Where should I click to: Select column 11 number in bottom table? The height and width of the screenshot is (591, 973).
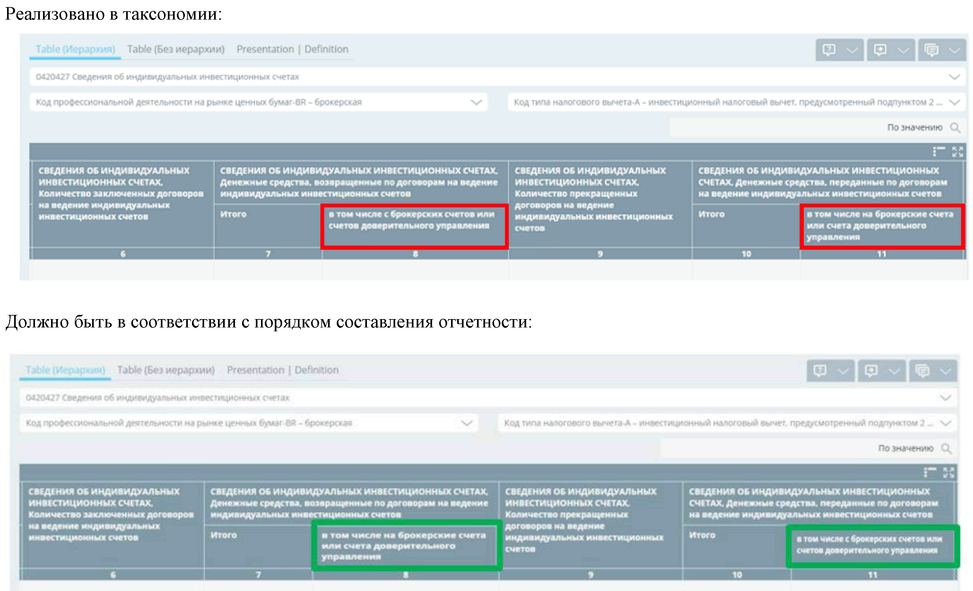click(873, 575)
